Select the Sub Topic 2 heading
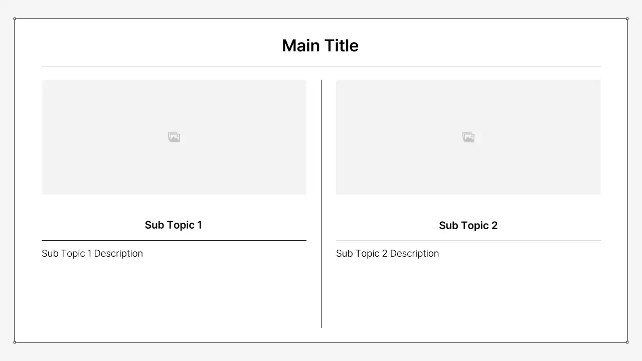642x361 pixels. point(468,226)
